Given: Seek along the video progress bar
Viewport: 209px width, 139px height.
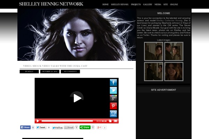Looking at the screenshot, I should (x=67, y=121).
